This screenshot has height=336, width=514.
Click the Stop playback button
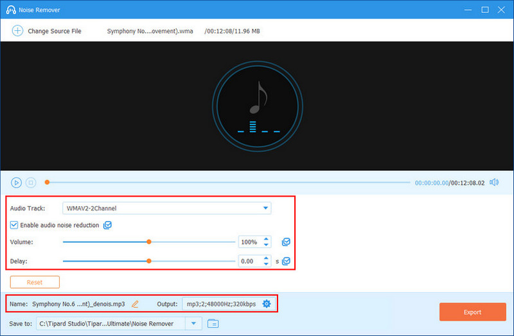click(30, 182)
